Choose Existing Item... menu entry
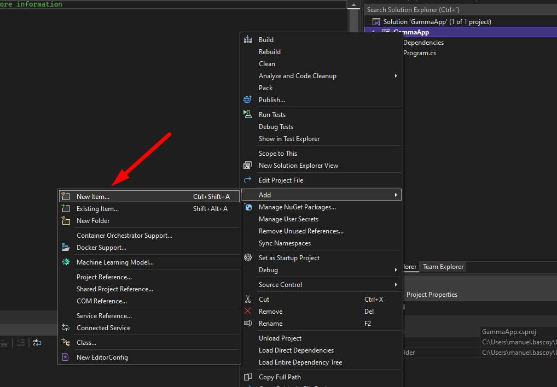557x387 pixels. tap(97, 209)
